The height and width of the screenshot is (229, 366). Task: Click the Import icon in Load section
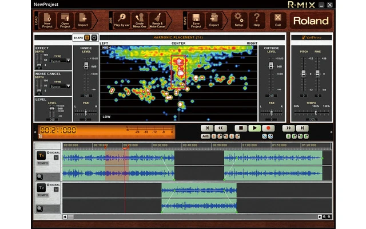(x=83, y=21)
